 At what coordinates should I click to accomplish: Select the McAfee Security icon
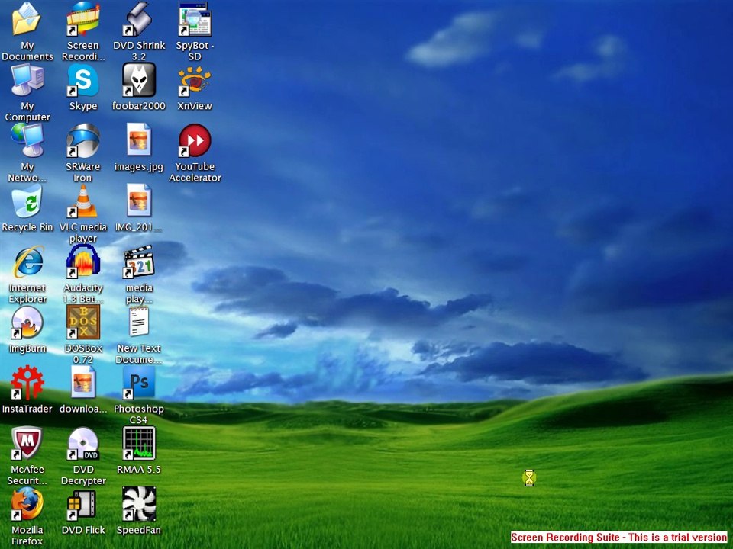27,444
